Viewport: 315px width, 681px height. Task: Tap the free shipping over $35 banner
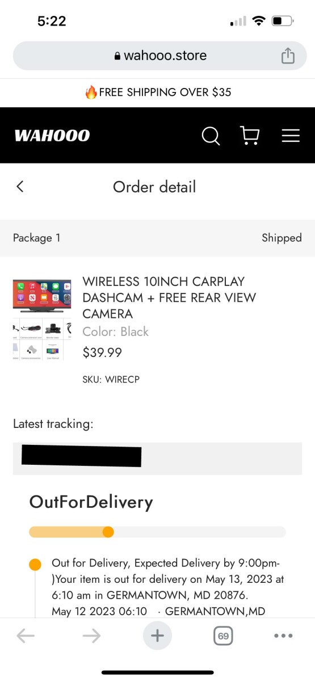point(158,92)
